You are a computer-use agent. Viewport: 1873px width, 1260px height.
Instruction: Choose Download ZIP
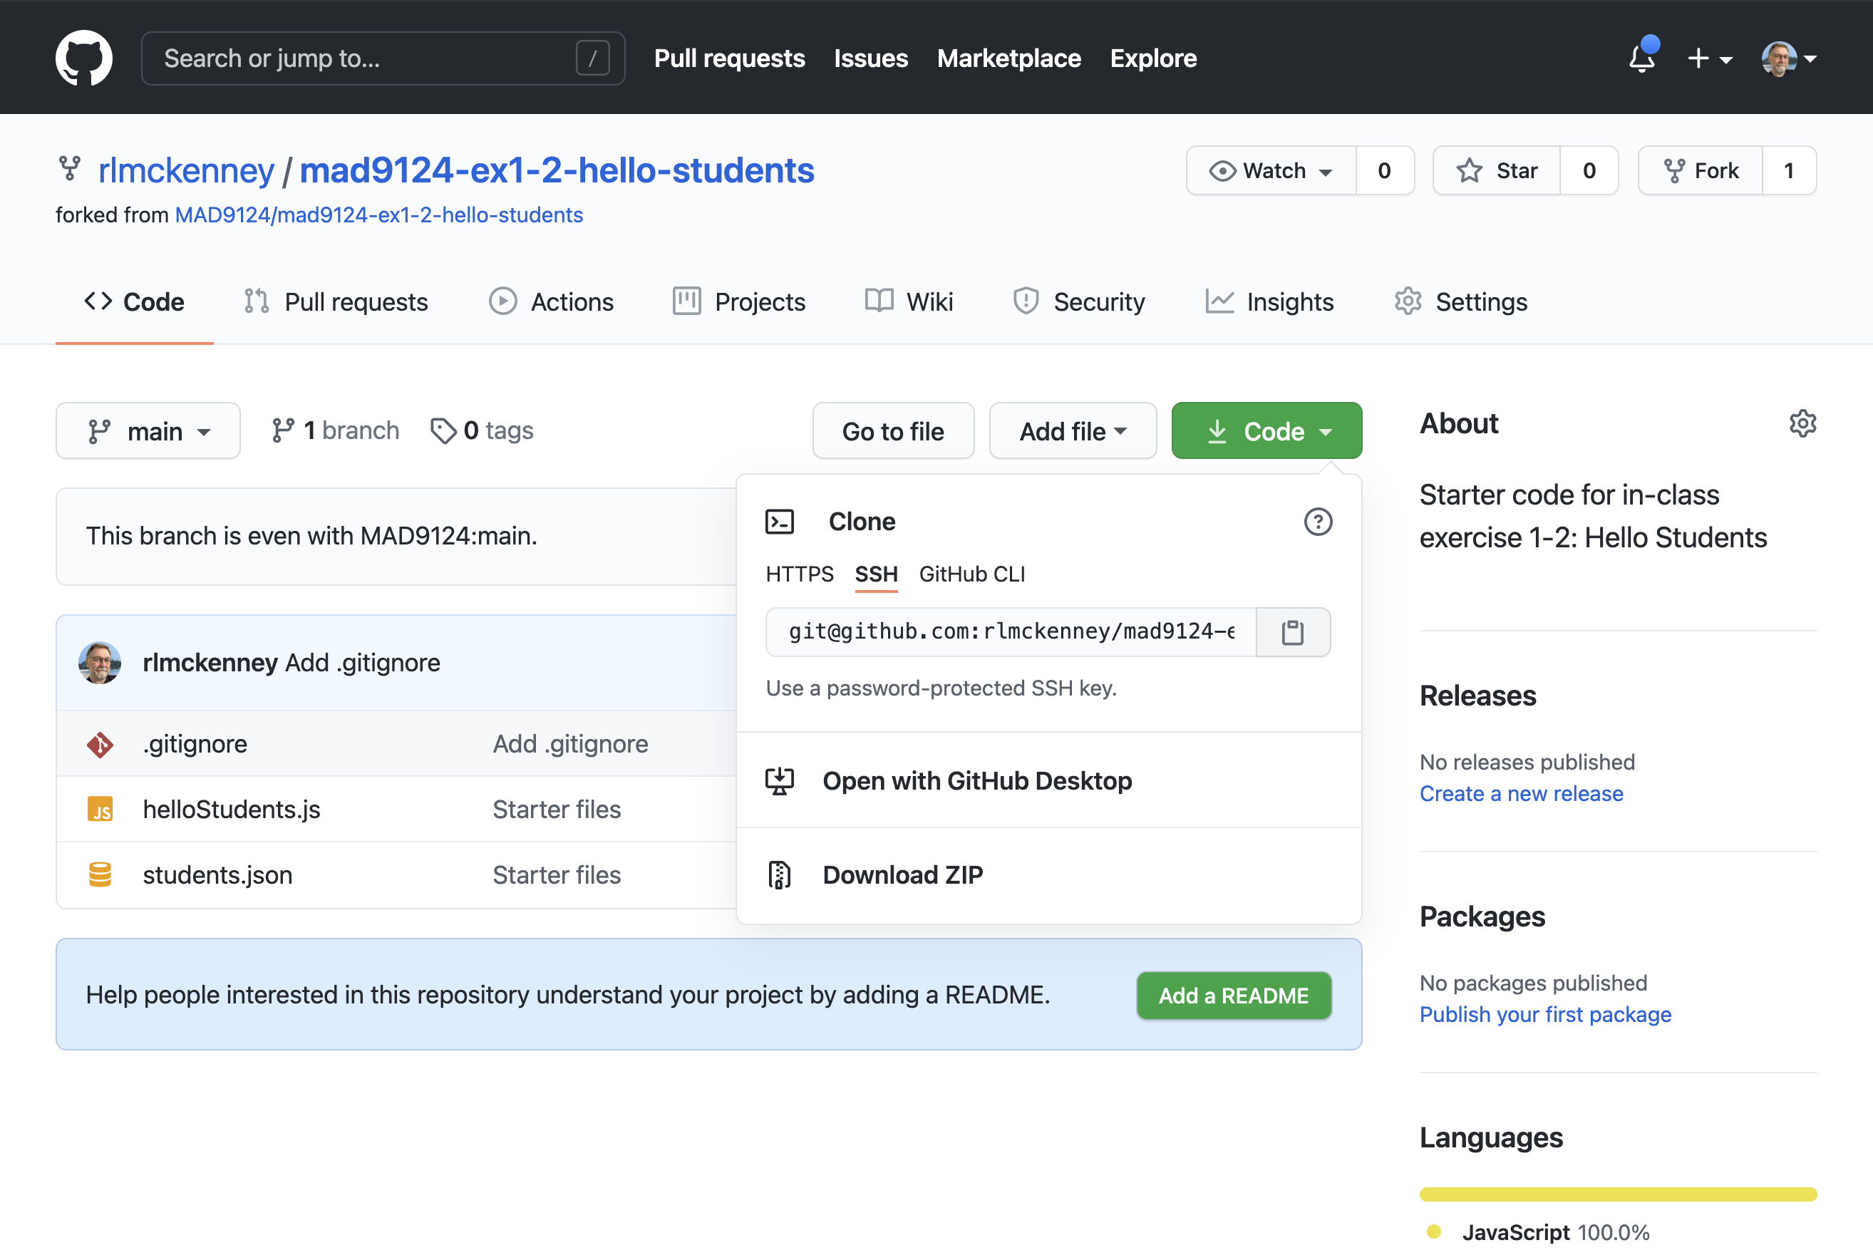coord(1048,875)
